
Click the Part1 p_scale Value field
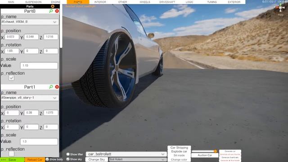point(39,142)
